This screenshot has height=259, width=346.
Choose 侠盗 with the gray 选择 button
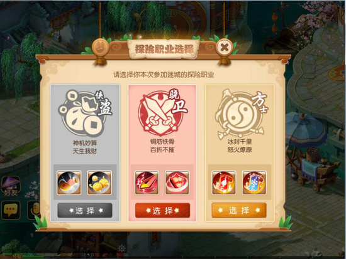coord(85,211)
